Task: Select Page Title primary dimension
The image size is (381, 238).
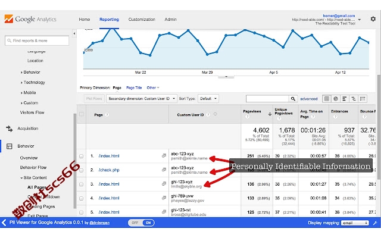Action: [134, 87]
